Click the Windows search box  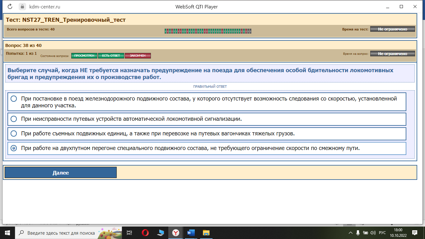(68, 232)
